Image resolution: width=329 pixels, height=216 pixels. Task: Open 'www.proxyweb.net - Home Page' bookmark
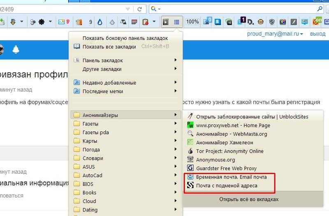coord(253,125)
